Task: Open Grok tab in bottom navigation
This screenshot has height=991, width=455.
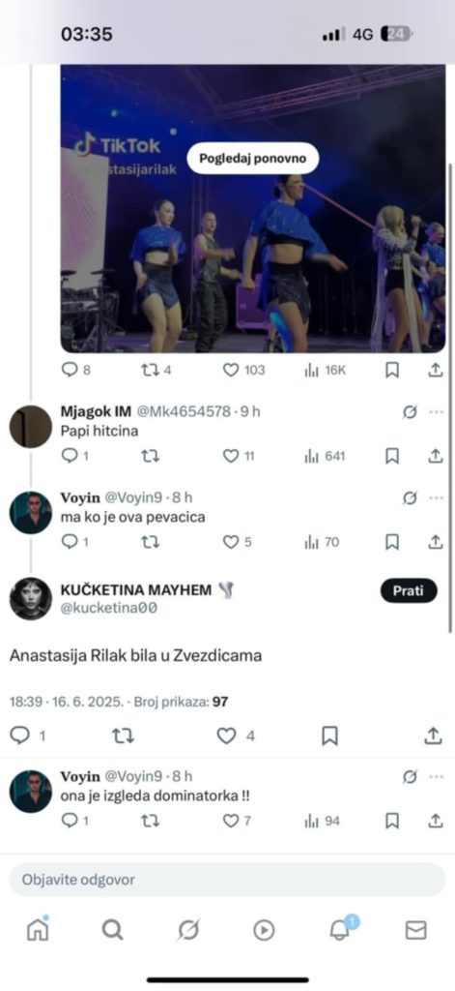Action: (188, 930)
